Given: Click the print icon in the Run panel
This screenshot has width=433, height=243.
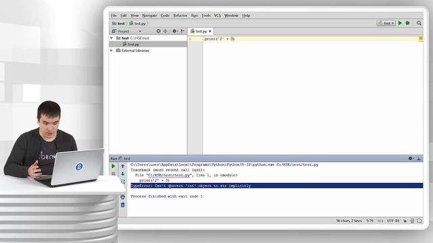Looking at the screenshot, I should pyautogui.click(x=122, y=196).
